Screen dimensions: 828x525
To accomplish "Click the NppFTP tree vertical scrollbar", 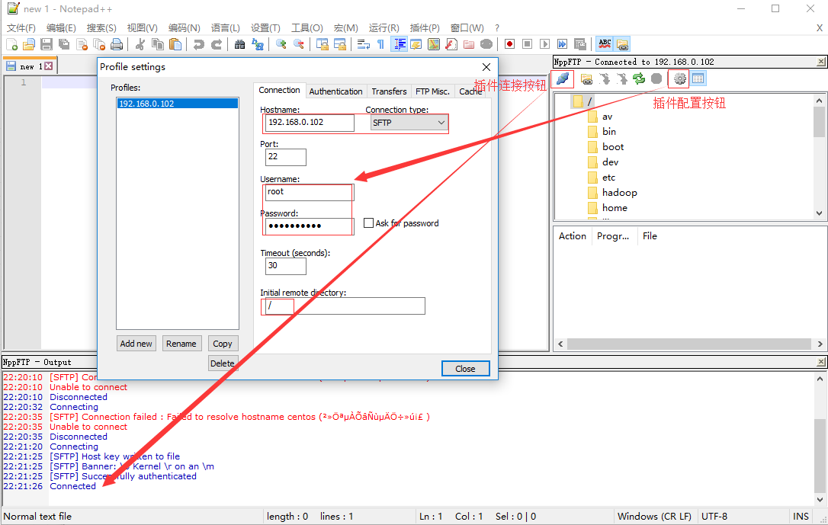I will (819, 157).
